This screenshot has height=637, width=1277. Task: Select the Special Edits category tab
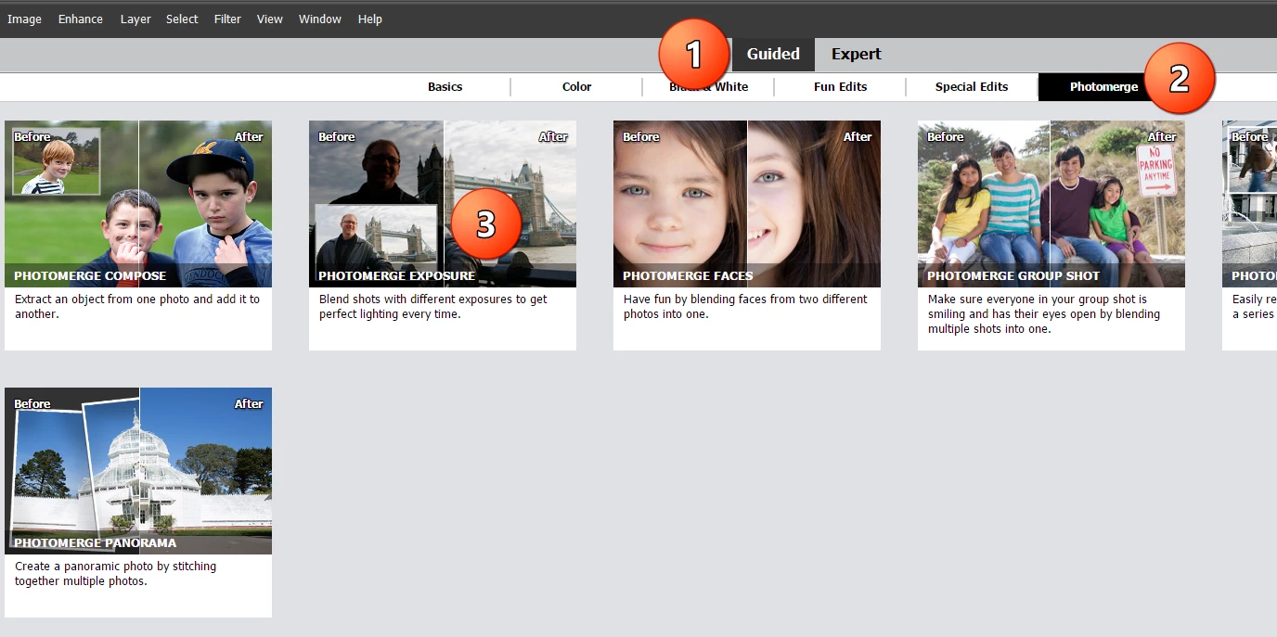coord(972,86)
